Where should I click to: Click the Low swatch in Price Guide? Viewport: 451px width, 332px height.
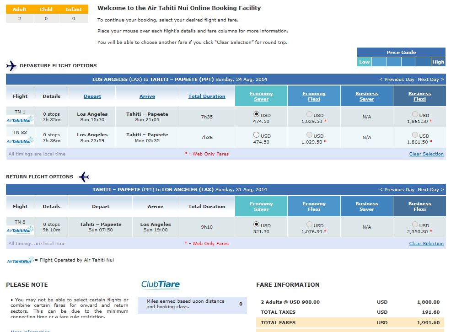click(x=365, y=62)
